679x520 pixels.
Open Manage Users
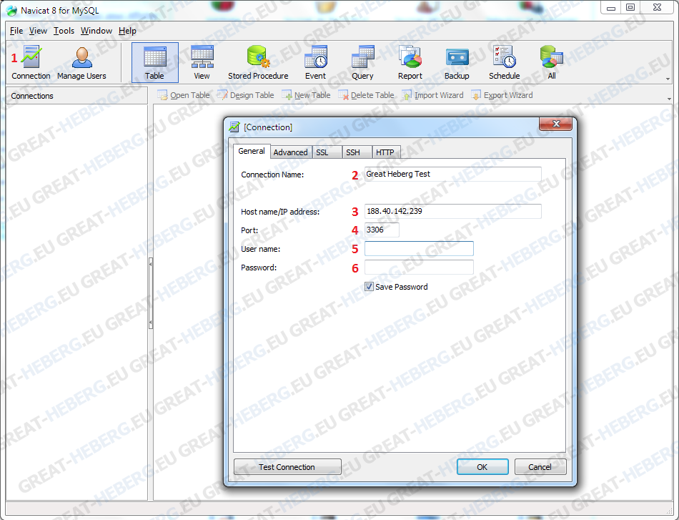pyautogui.click(x=81, y=63)
